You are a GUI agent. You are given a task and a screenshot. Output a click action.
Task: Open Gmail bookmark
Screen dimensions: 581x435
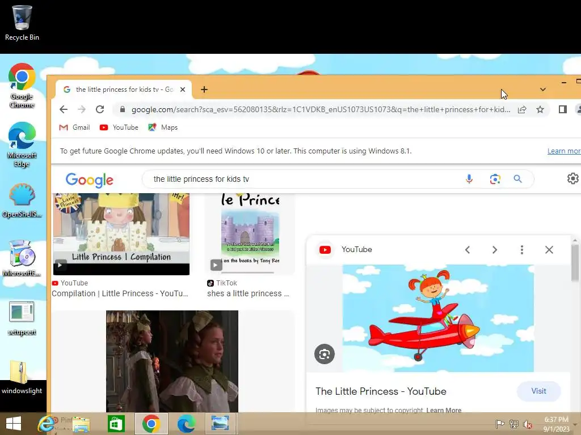(x=74, y=127)
